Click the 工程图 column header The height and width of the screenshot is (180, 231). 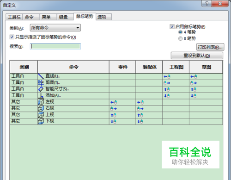[176, 67]
